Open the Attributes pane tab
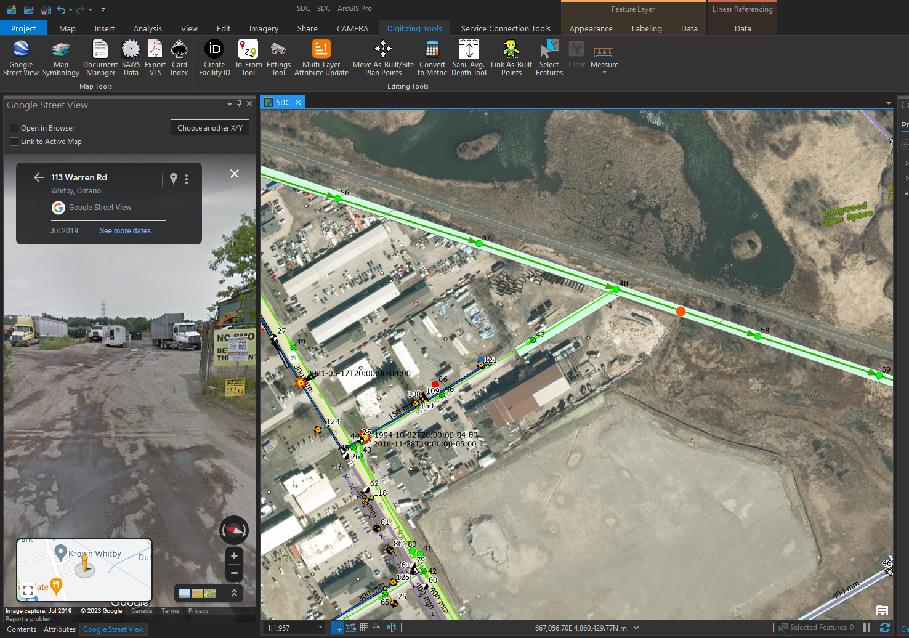Viewport: 909px width, 638px height. click(x=59, y=629)
